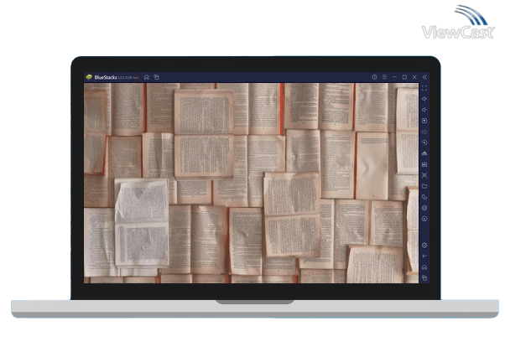Open the hamburger menu in title bar
This screenshot has height=347, width=505.
[x=384, y=77]
